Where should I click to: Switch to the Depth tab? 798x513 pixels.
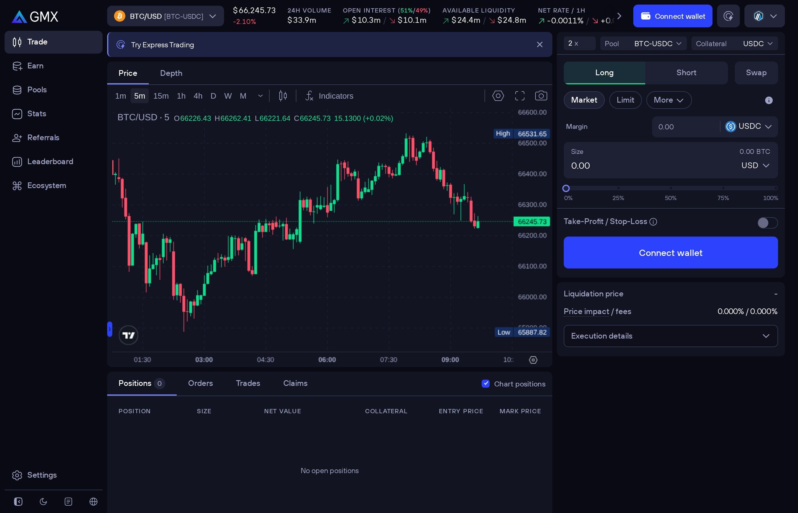pyautogui.click(x=171, y=73)
